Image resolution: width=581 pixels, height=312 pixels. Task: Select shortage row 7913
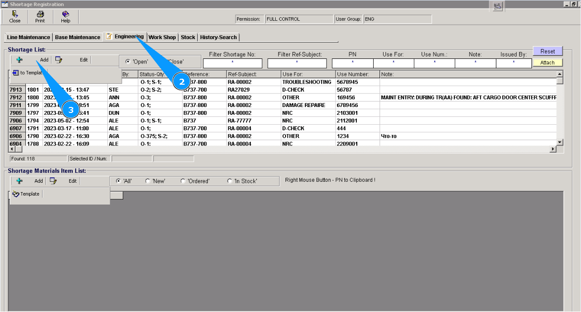tap(283, 90)
